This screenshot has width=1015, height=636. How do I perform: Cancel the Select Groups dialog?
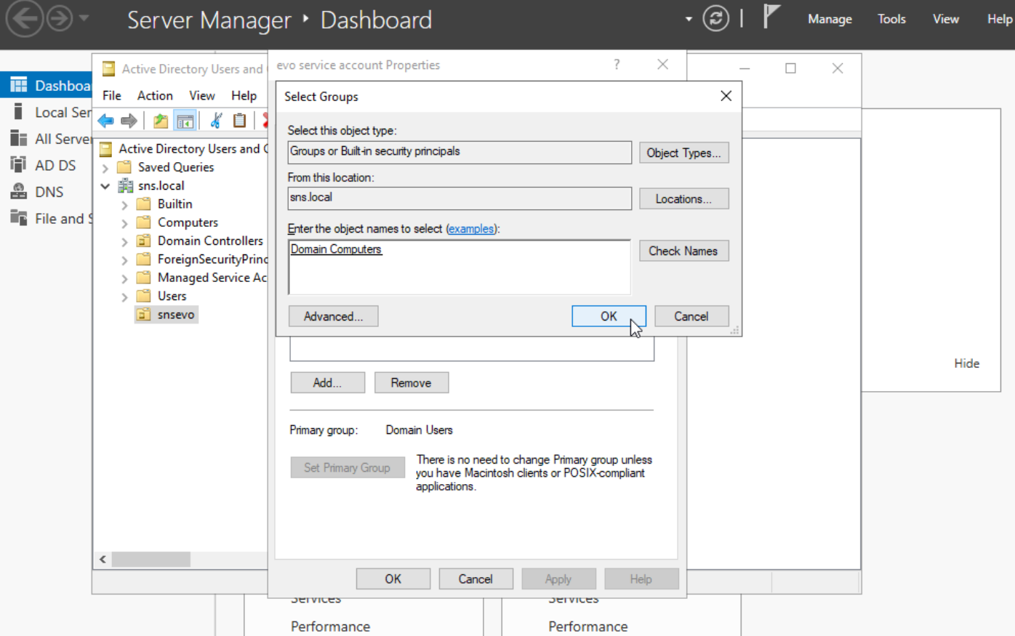point(691,316)
